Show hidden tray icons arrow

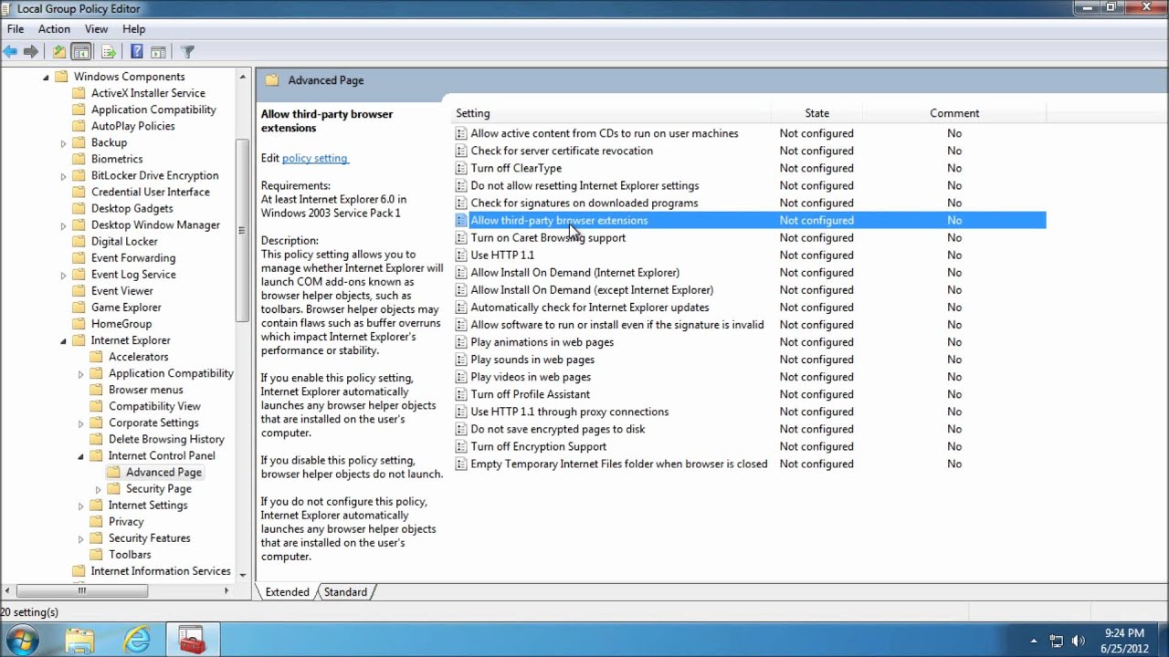point(1034,641)
